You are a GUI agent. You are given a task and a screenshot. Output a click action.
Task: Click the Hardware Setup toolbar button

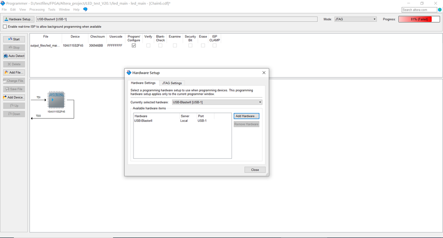(x=19, y=19)
